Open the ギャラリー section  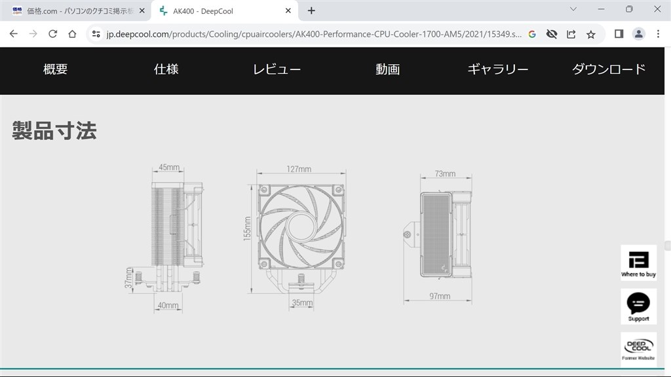point(498,69)
